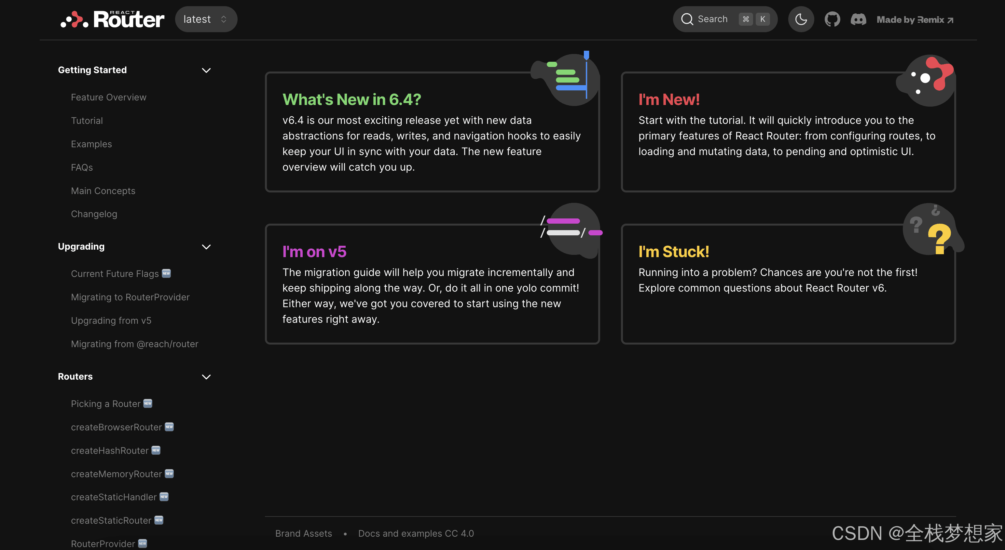This screenshot has height=550, width=1005.
Task: Click the I'm on v5 card heading
Action: [314, 251]
